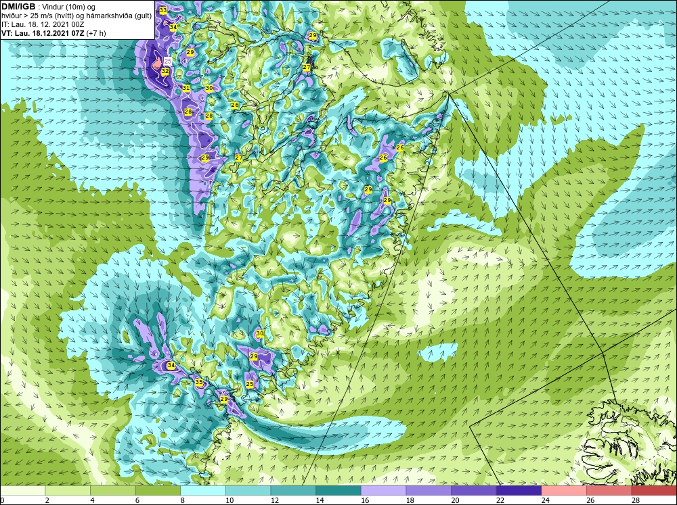Screen dimensions: 677x505
Task: Pick the 22–24 m/s dark purple legend swatch
Action: tap(519, 491)
